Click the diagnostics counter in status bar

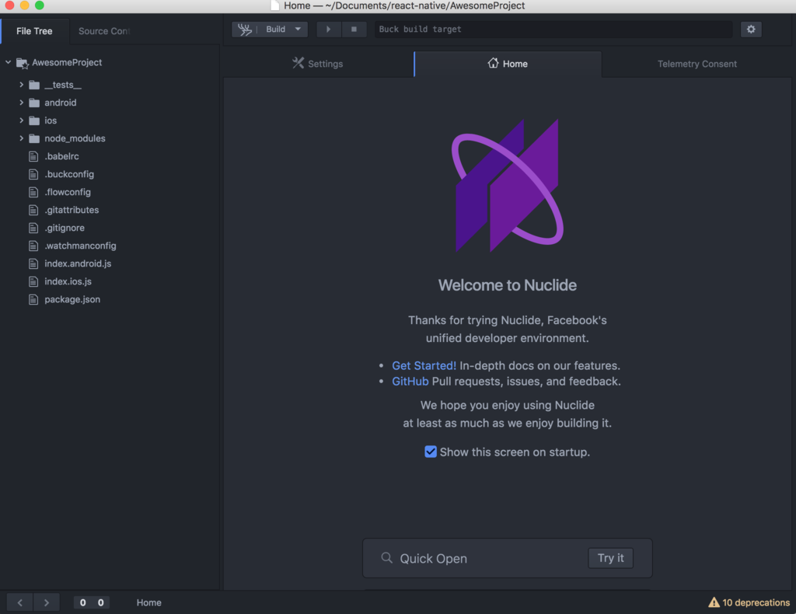click(92, 602)
